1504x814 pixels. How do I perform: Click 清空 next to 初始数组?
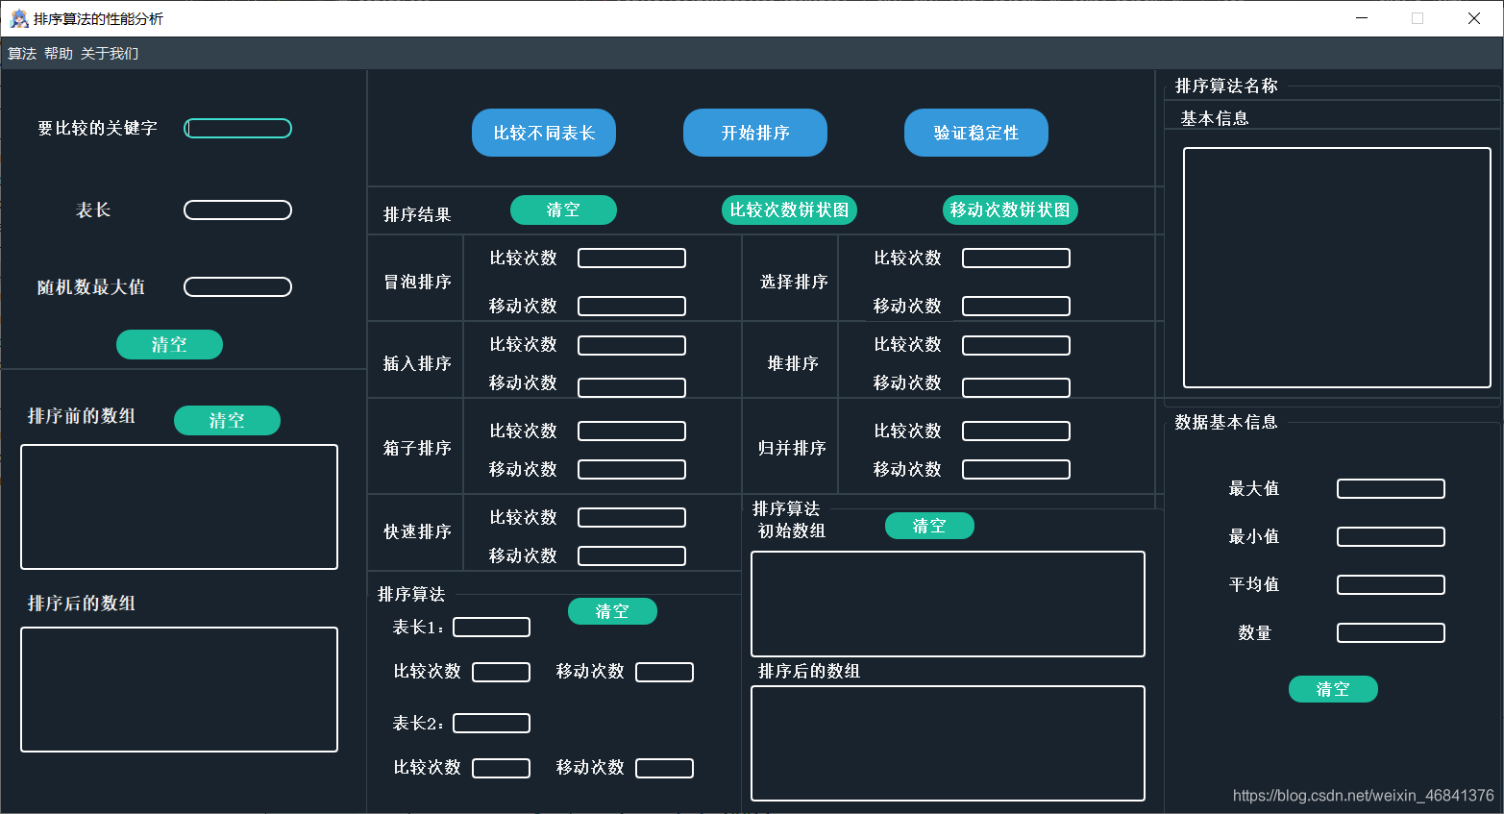[x=929, y=526]
